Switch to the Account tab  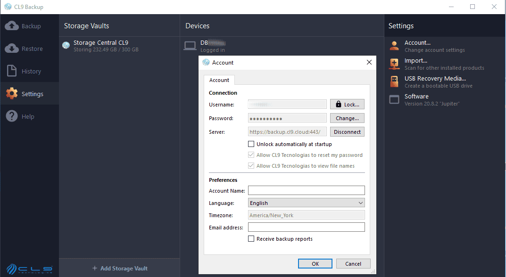coord(219,80)
